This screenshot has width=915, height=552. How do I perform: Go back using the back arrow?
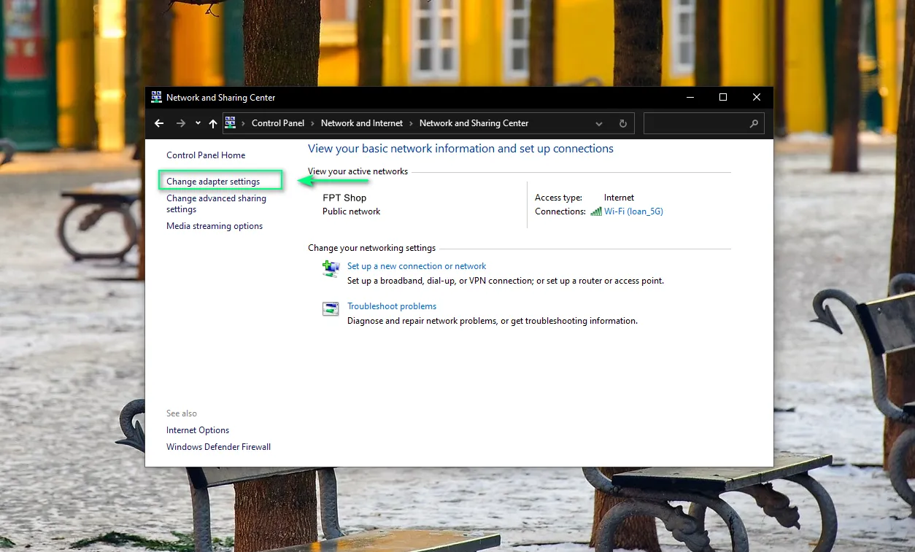[159, 123]
